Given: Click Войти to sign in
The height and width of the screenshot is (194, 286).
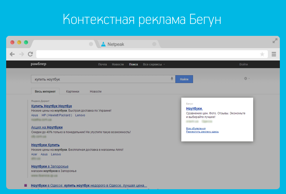Looking at the screenshot, I should [x=244, y=64].
